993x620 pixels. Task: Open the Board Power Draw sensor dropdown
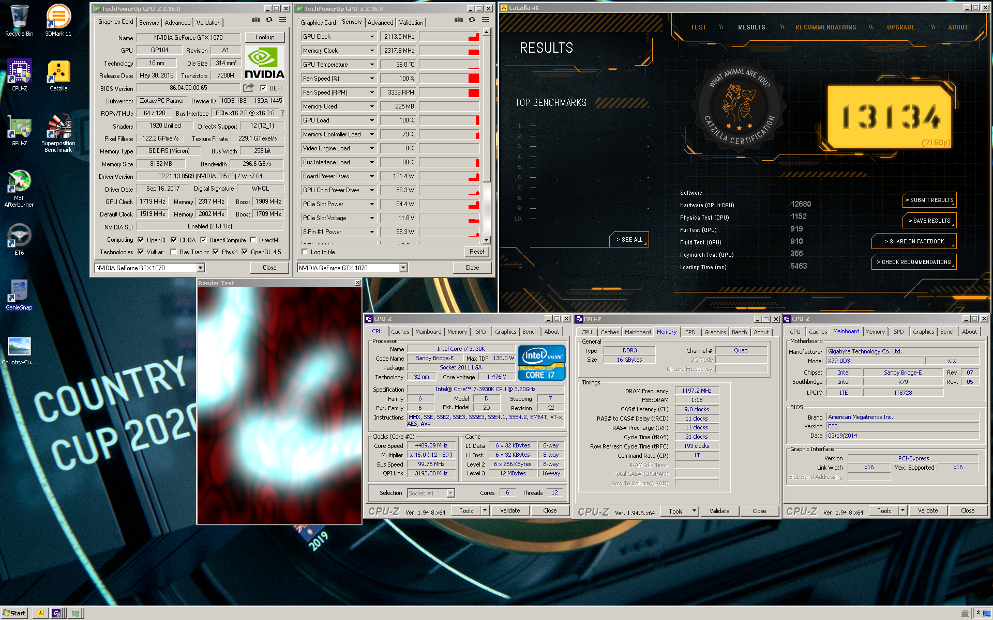tap(372, 176)
